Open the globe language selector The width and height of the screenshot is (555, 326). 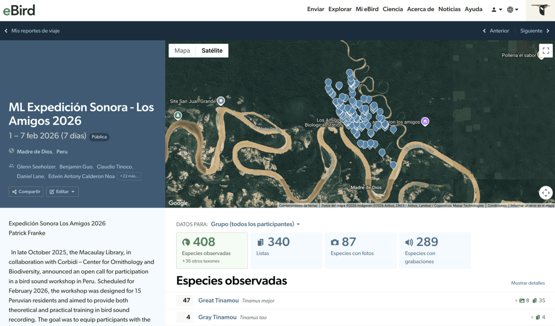[513, 10]
